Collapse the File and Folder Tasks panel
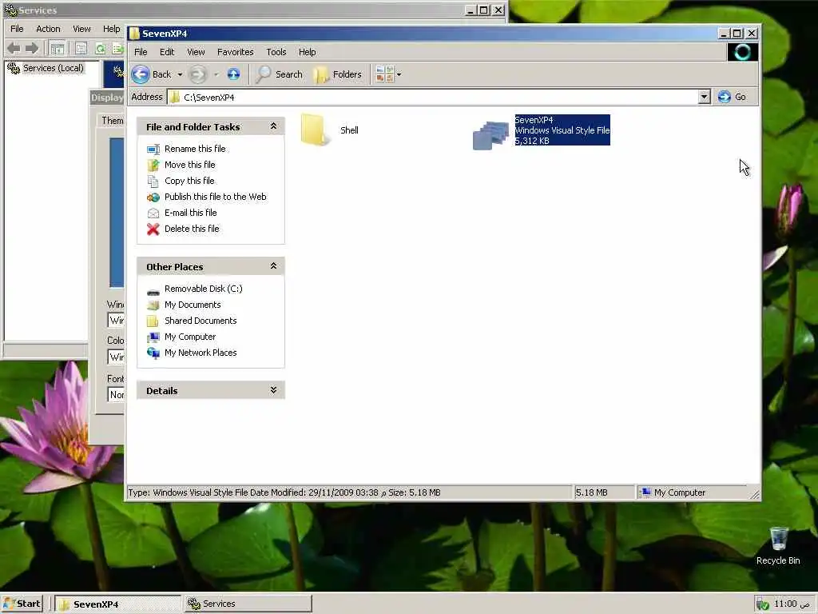This screenshot has height=614, width=818. 273,126
